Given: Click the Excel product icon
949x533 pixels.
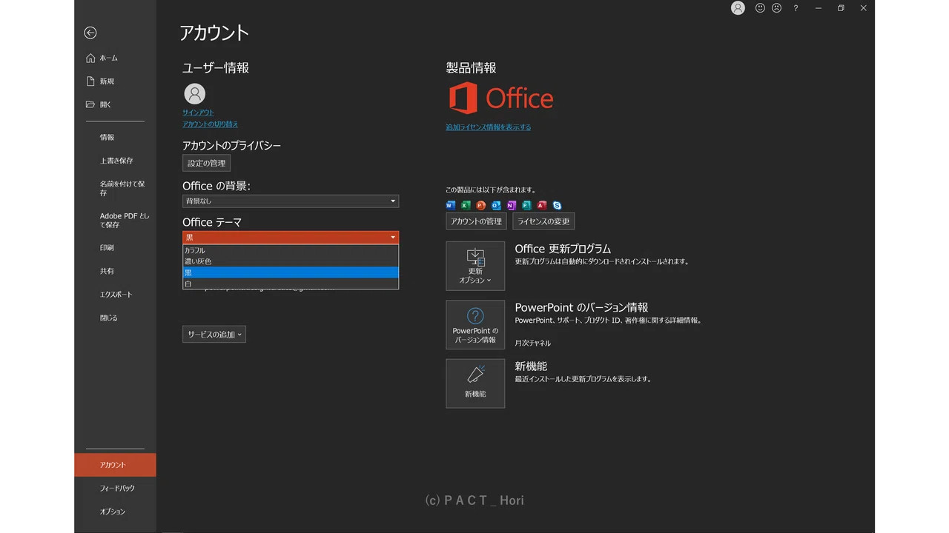Looking at the screenshot, I should click(466, 205).
